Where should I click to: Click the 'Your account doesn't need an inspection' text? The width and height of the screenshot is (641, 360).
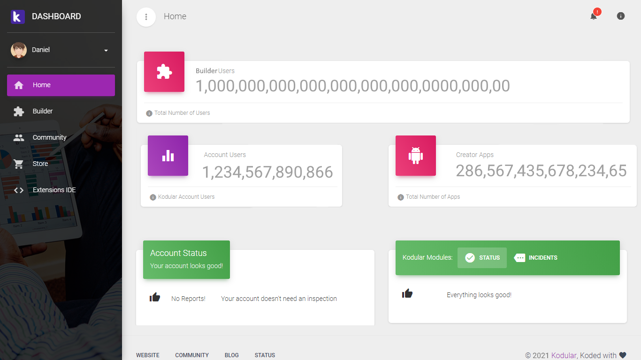279,299
